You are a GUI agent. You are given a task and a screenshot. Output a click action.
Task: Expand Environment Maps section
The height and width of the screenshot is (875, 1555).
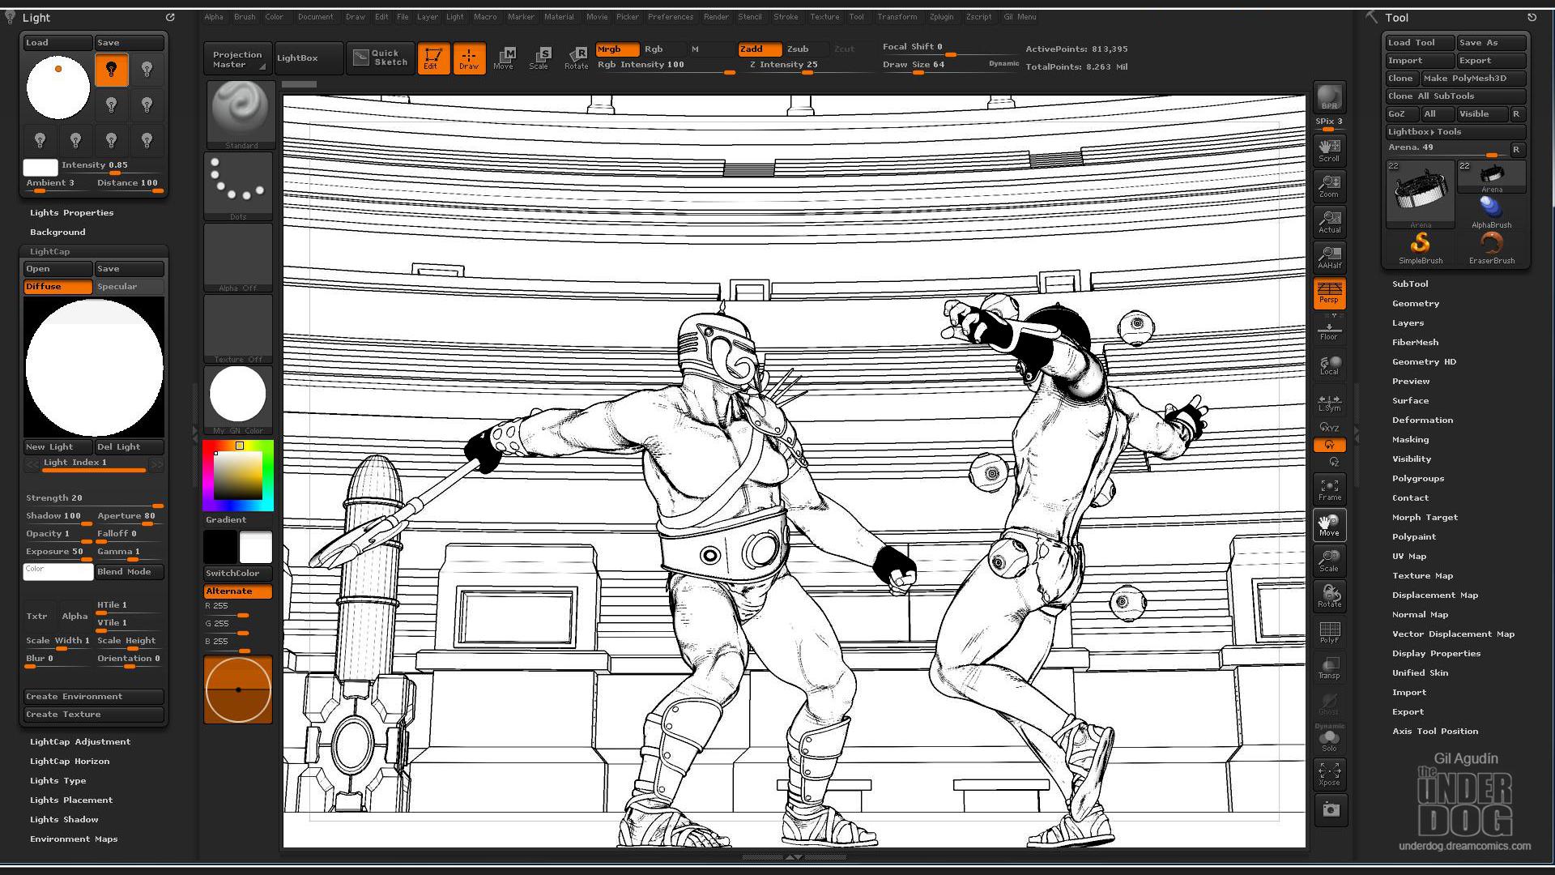74,839
